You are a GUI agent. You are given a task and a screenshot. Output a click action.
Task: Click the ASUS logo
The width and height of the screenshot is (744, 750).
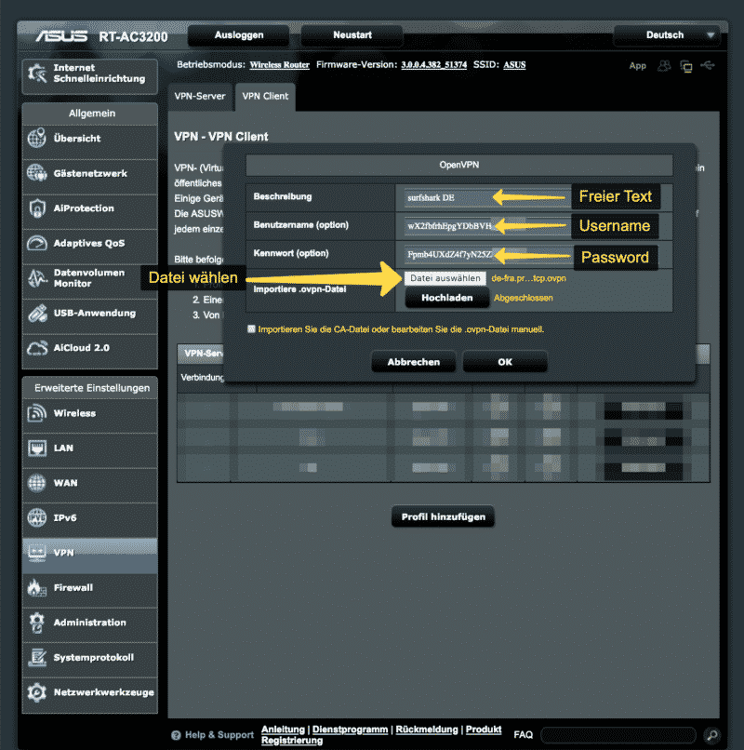(61, 36)
